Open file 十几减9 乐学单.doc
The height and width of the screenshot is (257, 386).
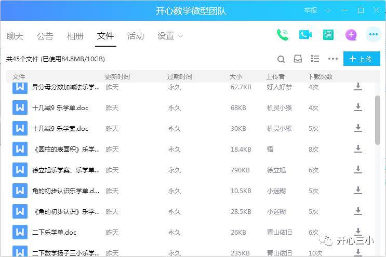[60, 107]
